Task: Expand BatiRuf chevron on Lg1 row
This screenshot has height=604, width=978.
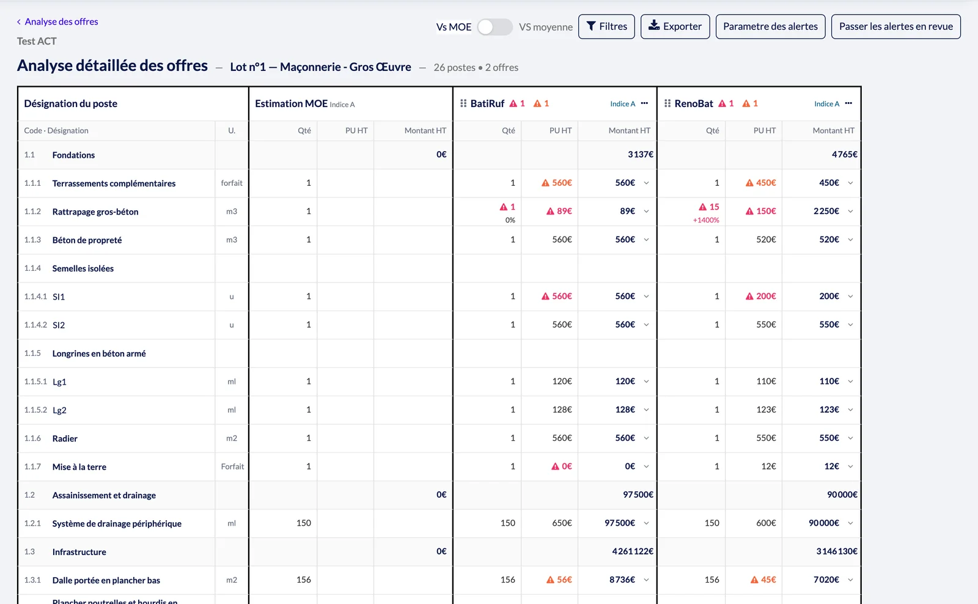Action: click(646, 381)
